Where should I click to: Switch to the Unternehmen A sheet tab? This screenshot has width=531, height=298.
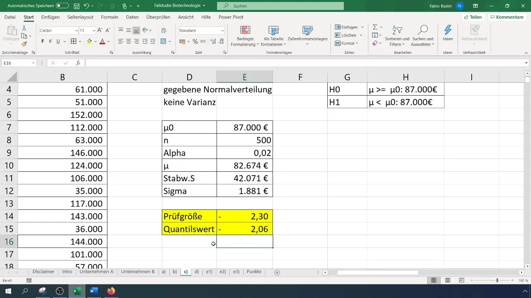[97, 272]
